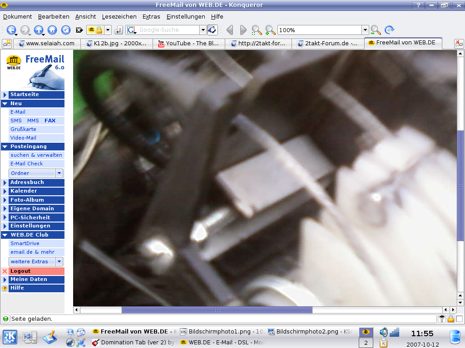Screen dimensions: 465x348
Task: Switch to virtual desktop 2 in pager
Action: point(366,343)
